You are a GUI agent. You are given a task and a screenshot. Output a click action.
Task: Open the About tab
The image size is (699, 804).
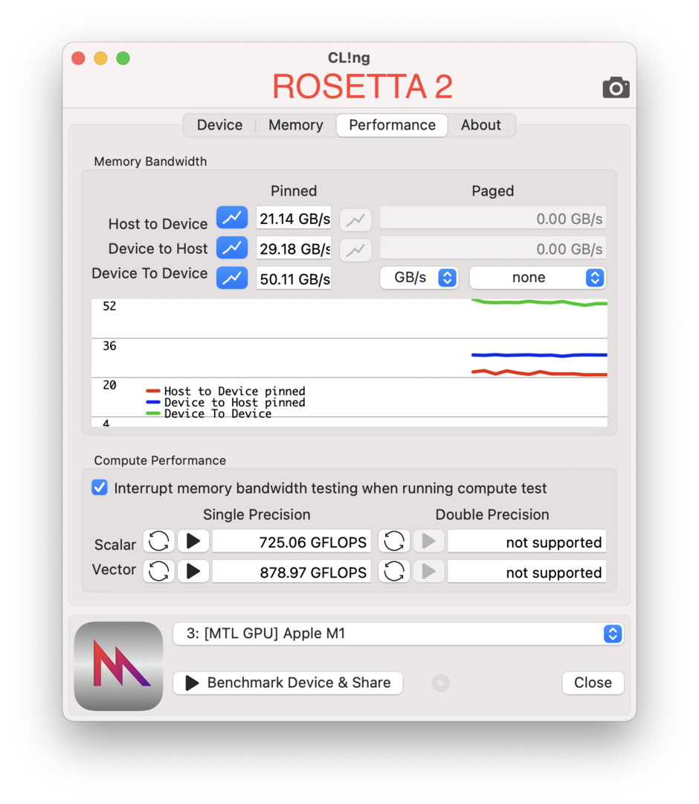[x=481, y=125]
